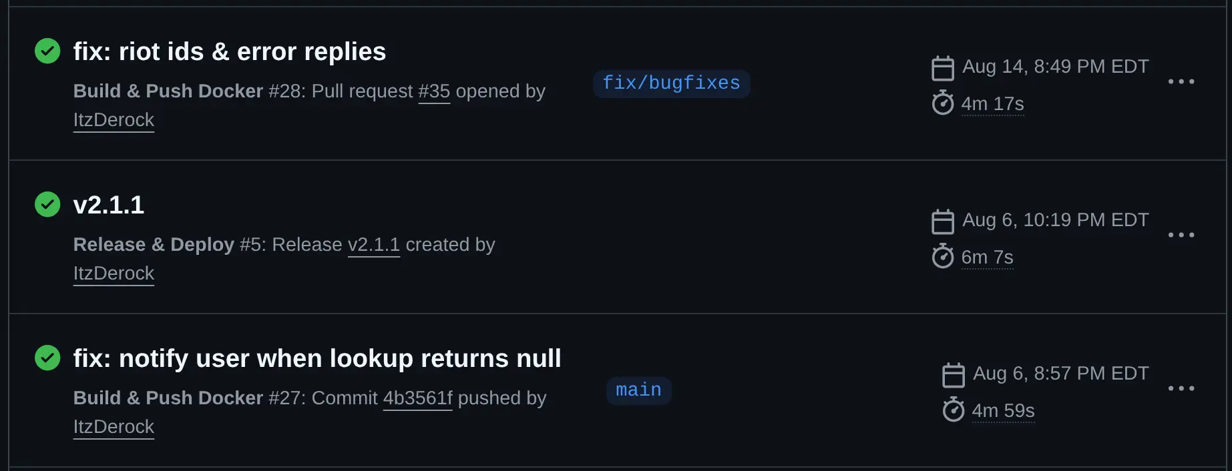The image size is (1232, 471).
Task: Select the green check on the bottom run
Action: tap(47, 358)
